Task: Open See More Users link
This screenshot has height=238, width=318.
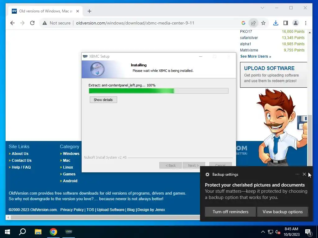Action: tap(256, 56)
